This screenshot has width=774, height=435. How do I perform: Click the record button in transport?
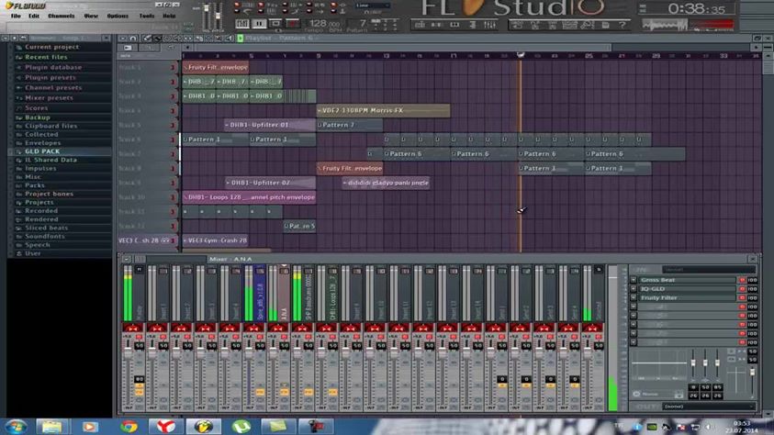pyautogui.click(x=293, y=23)
